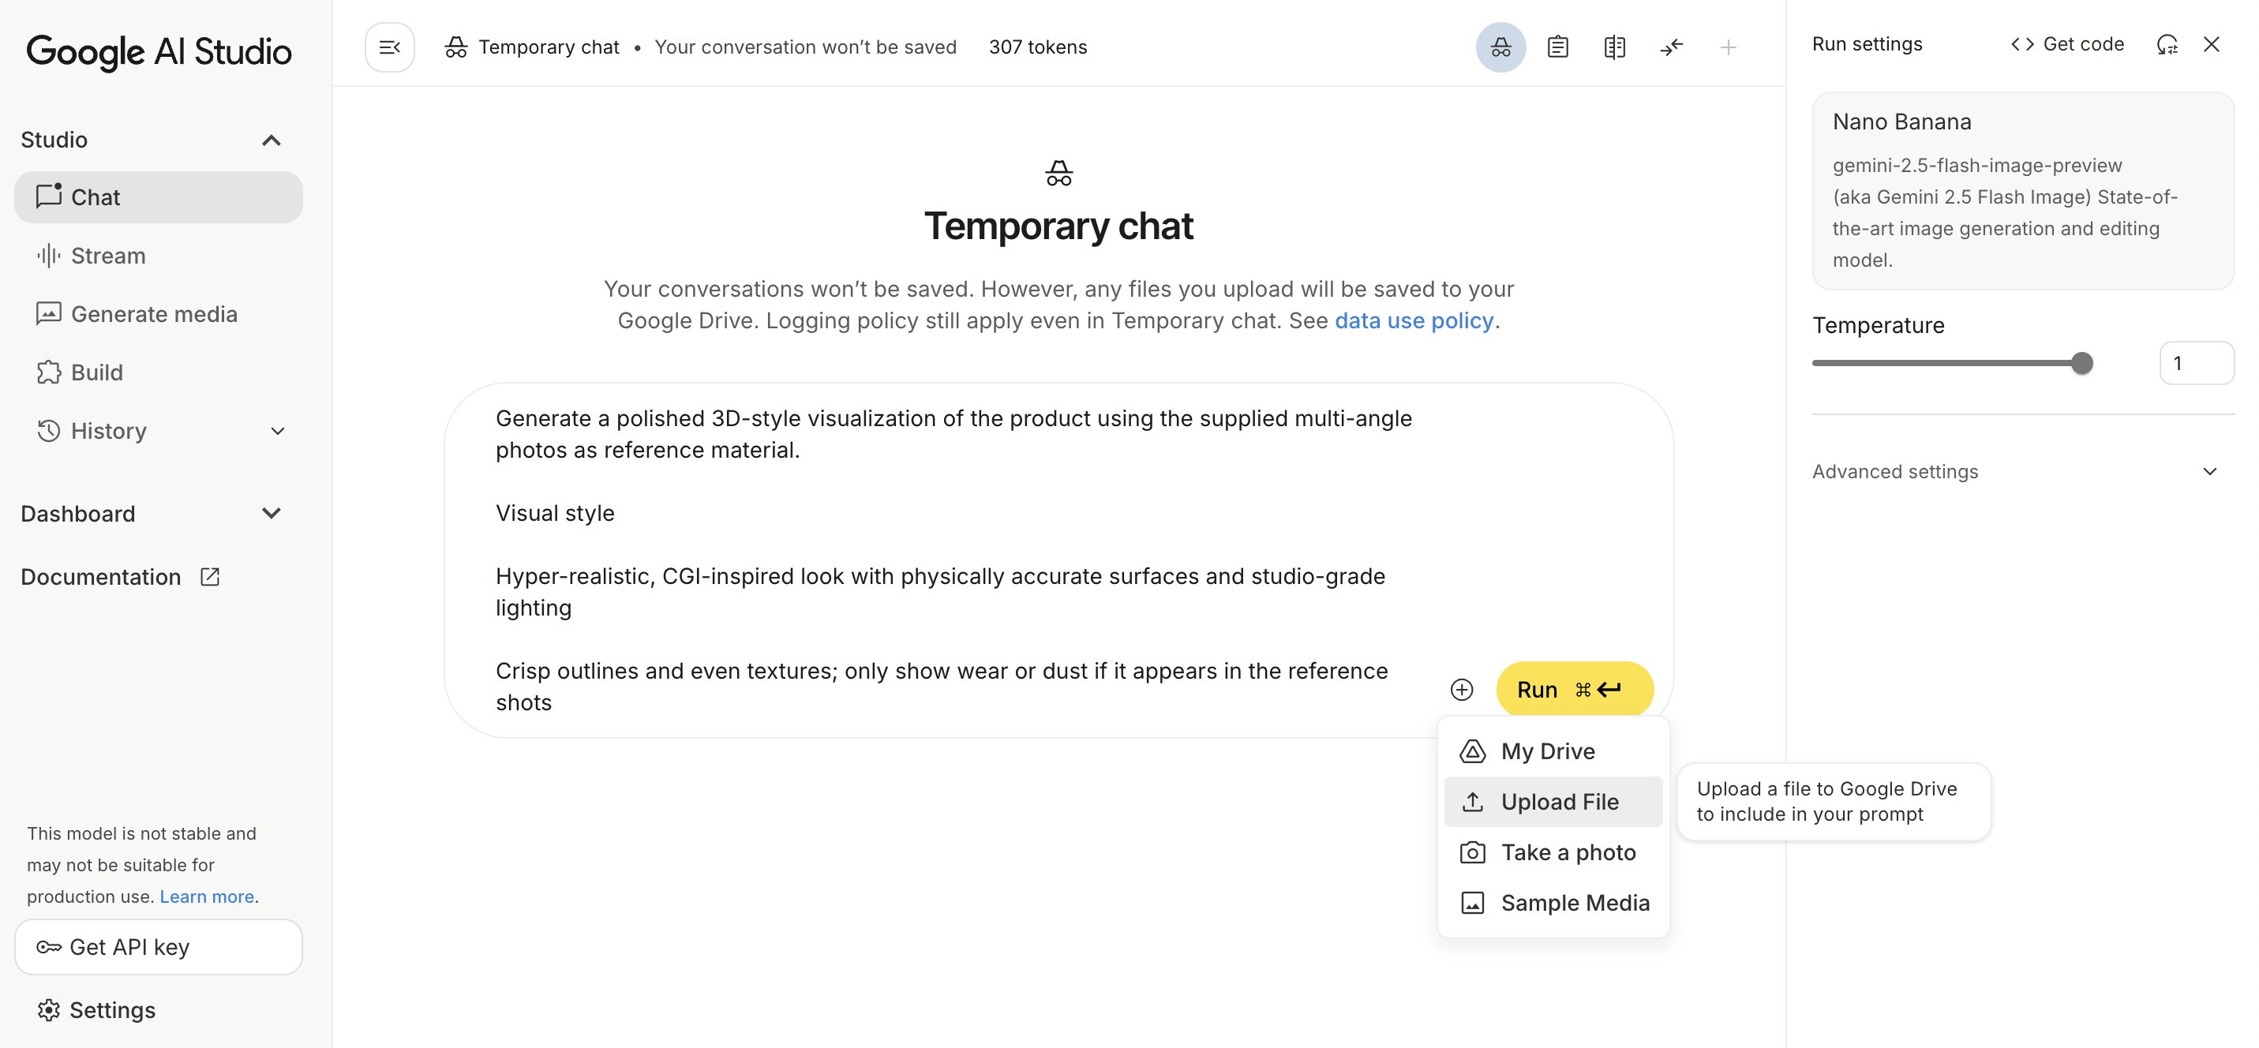Image resolution: width=2259 pixels, height=1048 pixels.
Task: Click the Documentation external-link arrow icon
Action: click(210, 577)
